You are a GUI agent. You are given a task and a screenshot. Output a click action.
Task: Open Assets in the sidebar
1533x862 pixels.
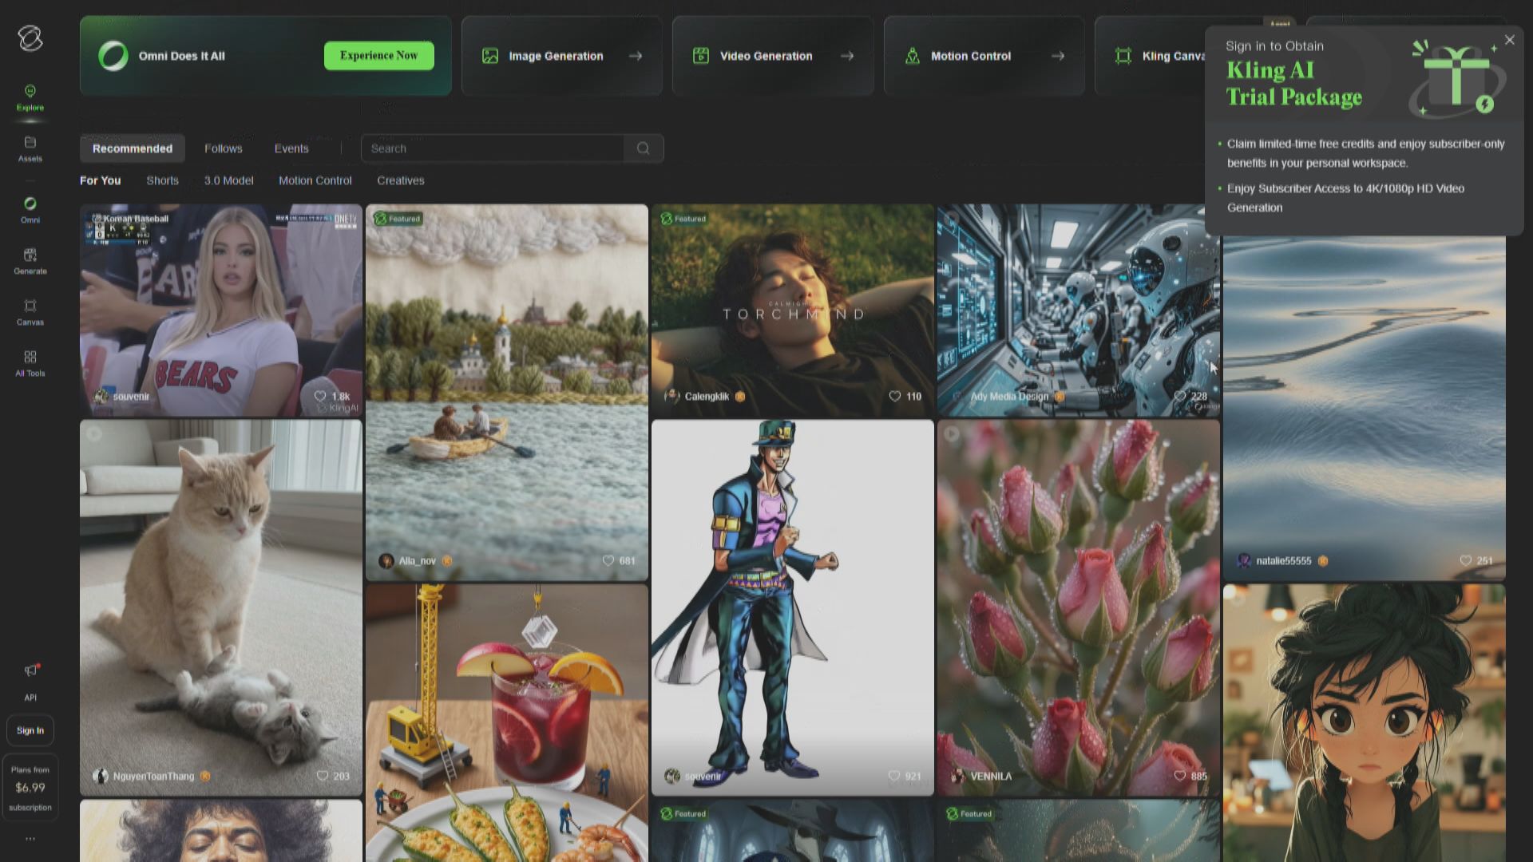[30, 142]
